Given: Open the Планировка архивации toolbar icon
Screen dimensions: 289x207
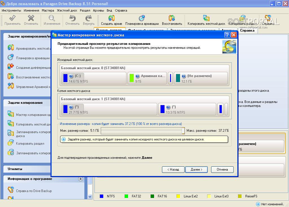Looking at the screenshot, I should point(142,18).
